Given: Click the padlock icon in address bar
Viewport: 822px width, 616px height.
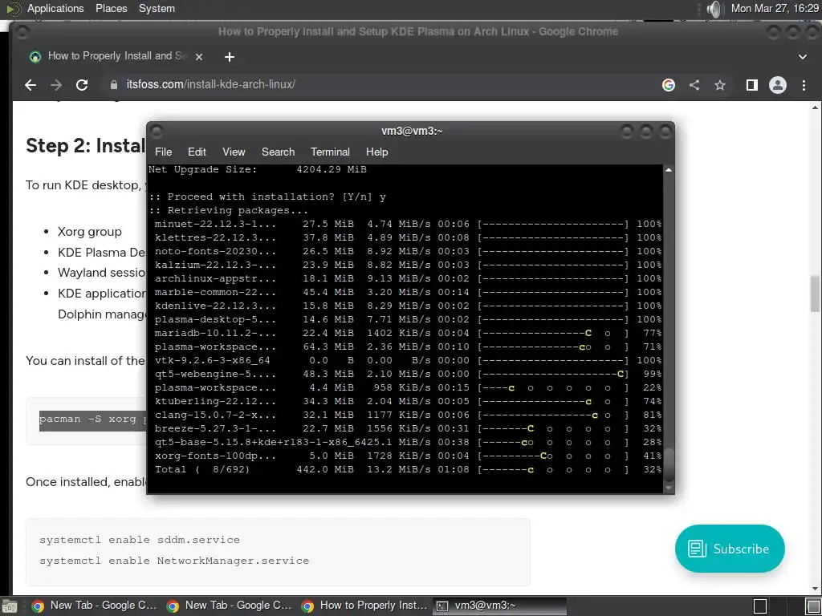Looking at the screenshot, I should click(x=114, y=84).
